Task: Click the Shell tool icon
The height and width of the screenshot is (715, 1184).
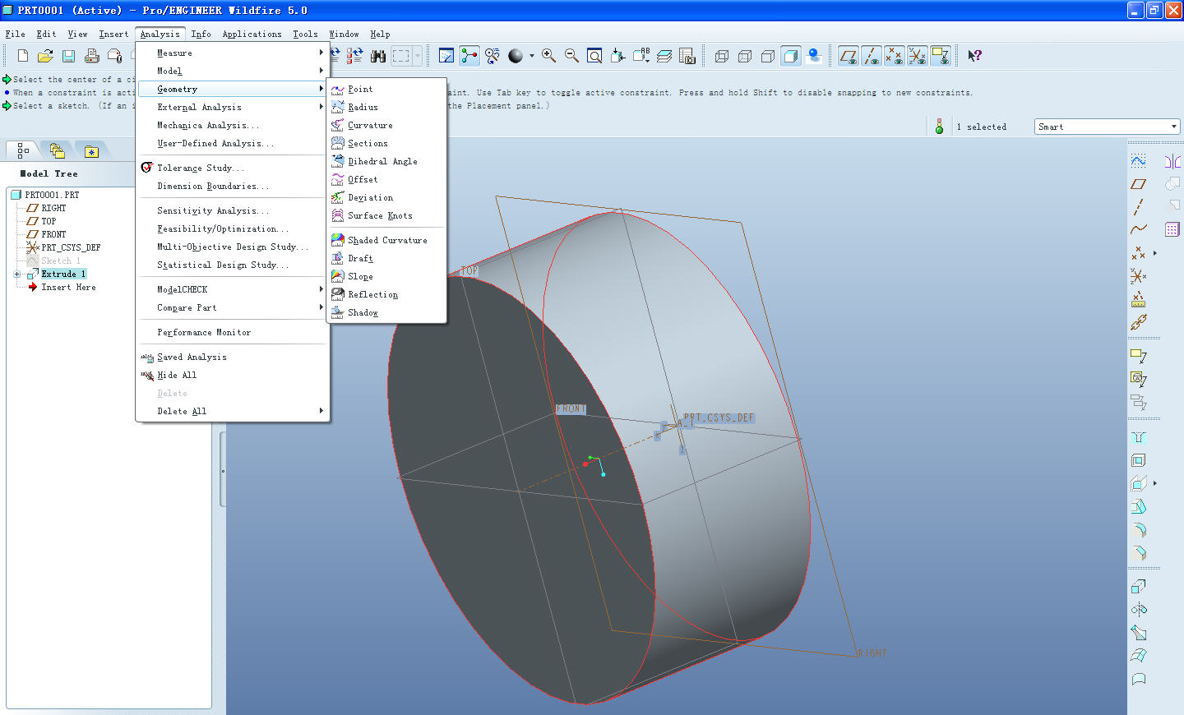Action: [1139, 460]
